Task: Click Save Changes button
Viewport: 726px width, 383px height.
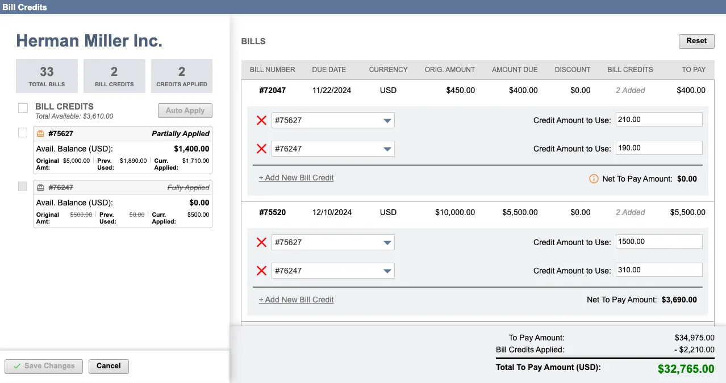Action: pyautogui.click(x=44, y=366)
